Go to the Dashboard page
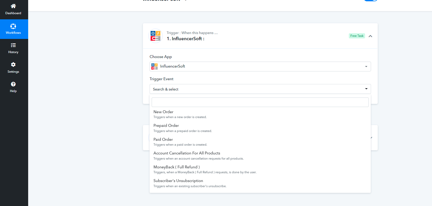The image size is (432, 206). pyautogui.click(x=13, y=10)
